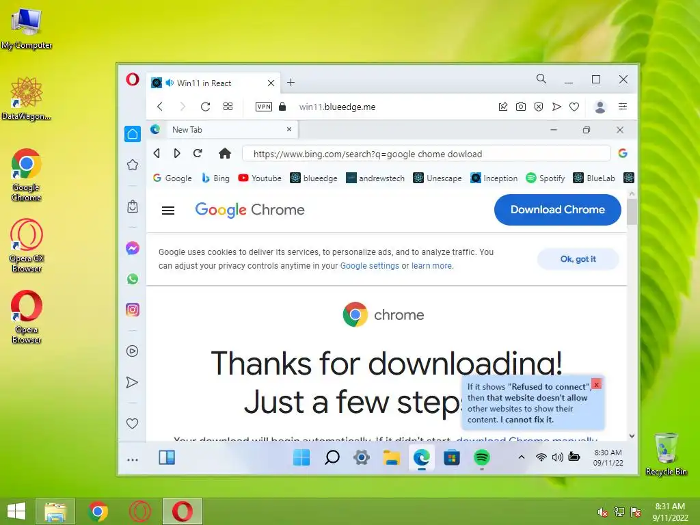Image resolution: width=700 pixels, height=525 pixels.
Task: Open the Chrome page hamburger menu
Action: (168, 211)
